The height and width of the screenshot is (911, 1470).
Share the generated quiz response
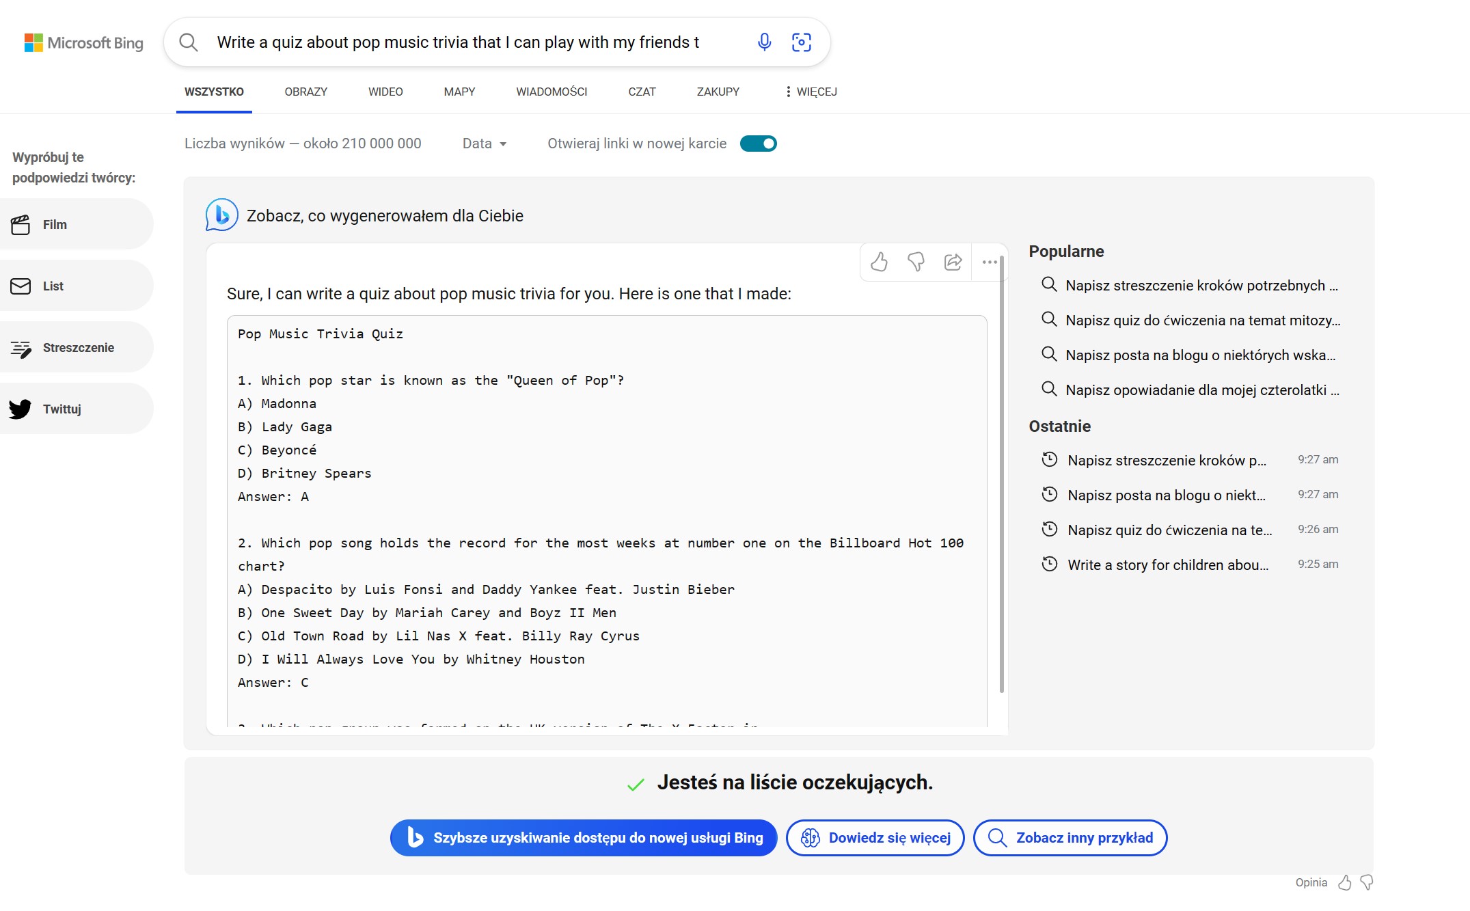coord(953,262)
